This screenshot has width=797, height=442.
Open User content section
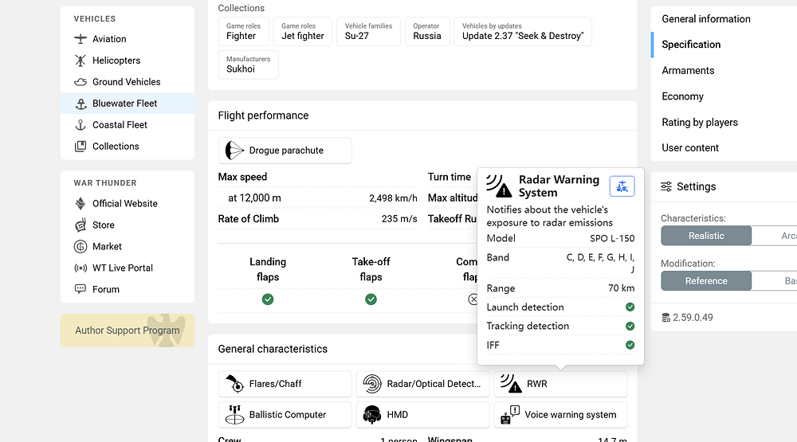pos(689,148)
